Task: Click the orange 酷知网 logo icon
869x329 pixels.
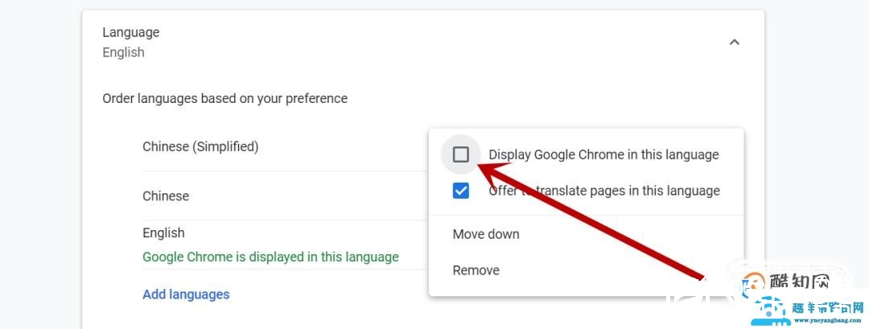Action: pos(754,283)
